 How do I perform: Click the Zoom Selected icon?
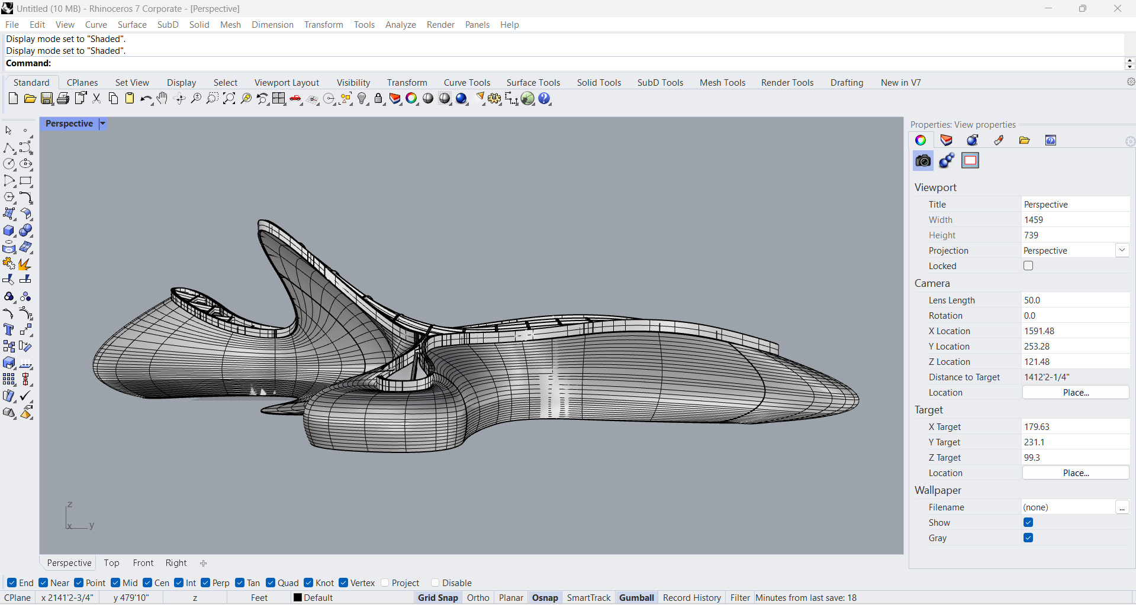[246, 99]
